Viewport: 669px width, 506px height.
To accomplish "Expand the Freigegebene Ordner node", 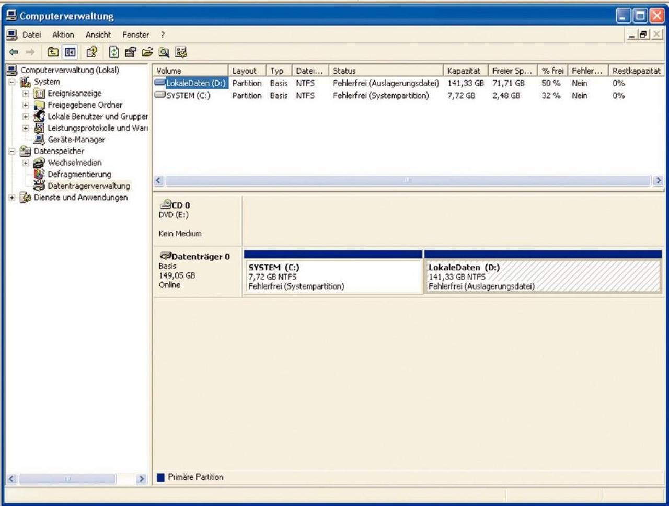I will tap(26, 105).
